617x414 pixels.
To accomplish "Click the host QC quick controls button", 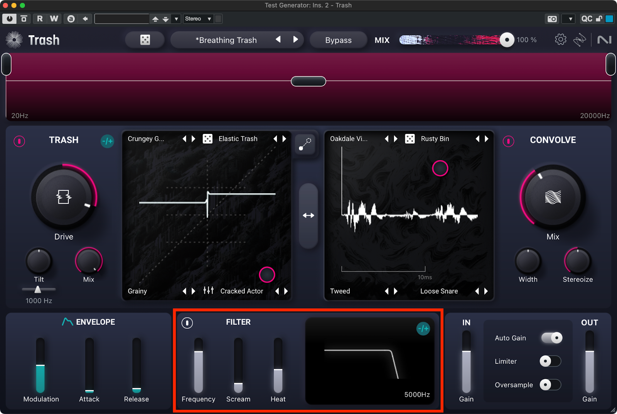I will [587, 19].
